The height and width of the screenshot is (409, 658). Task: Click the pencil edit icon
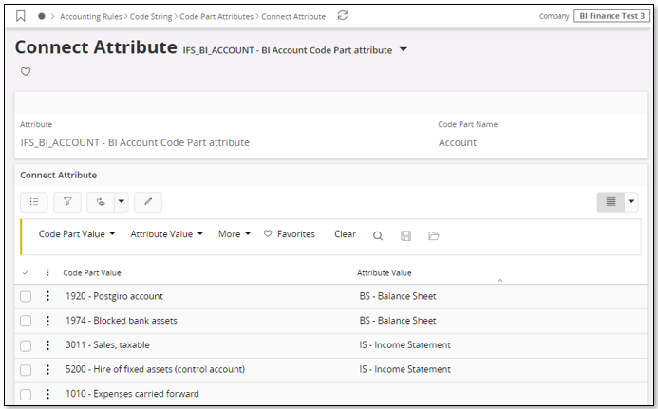148,201
